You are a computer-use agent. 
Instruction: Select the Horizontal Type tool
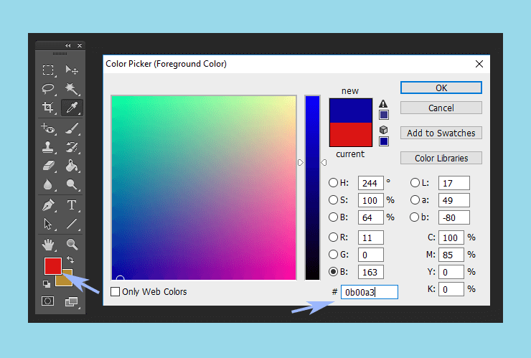click(x=72, y=205)
